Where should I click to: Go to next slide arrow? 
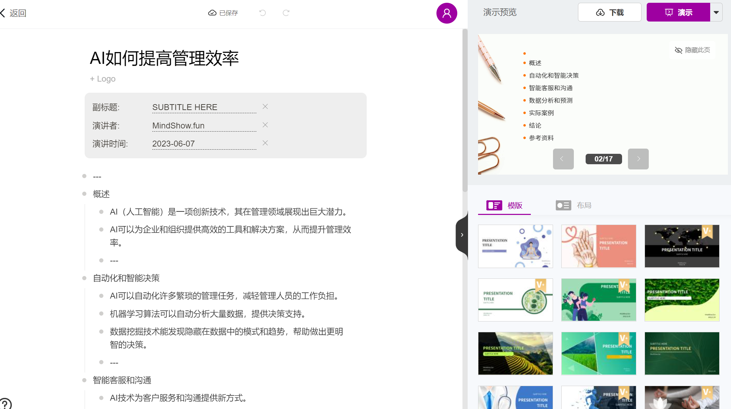pos(638,159)
